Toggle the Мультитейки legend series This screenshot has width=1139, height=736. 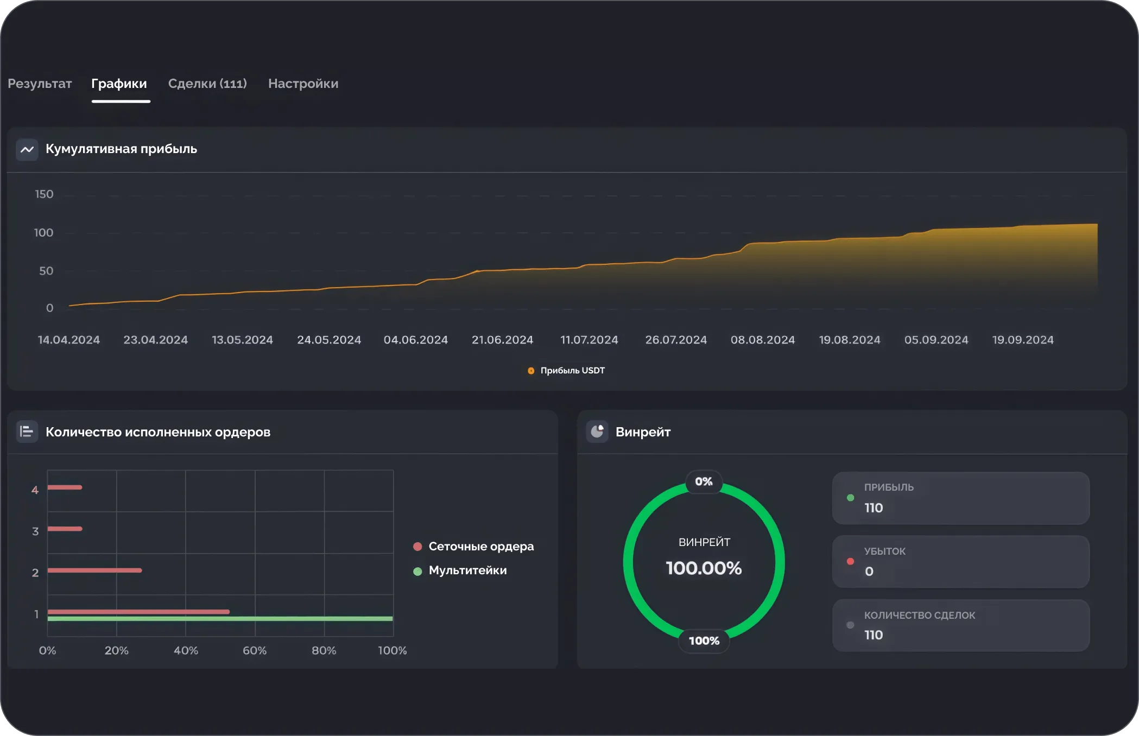pos(467,570)
